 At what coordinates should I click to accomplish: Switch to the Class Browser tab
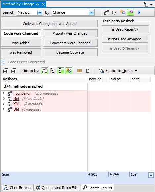pyautogui.click(x=18, y=188)
